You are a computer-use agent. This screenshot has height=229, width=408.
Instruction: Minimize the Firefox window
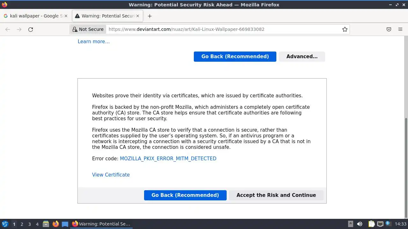(390, 5)
